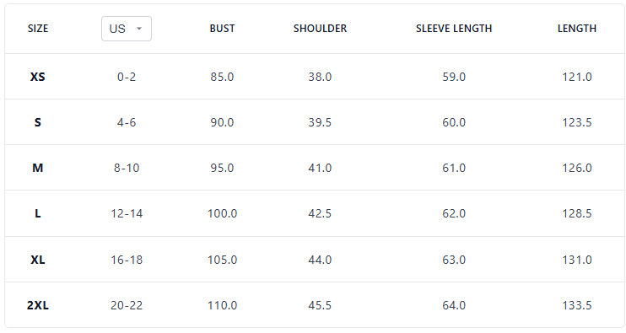Open the US size unit dropdown
Image resolution: width=626 pixels, height=333 pixels.
127,29
